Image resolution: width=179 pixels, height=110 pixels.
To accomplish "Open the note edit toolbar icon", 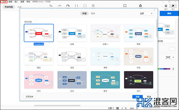I will pos(93,6).
